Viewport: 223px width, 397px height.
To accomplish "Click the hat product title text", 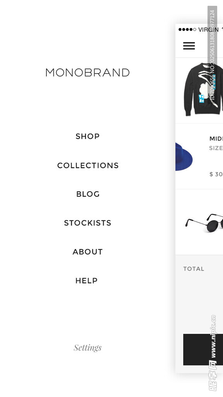I will (216, 138).
